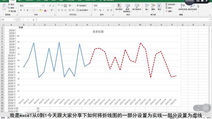Toggle Wrap Text (自动换行)
212x119 pixels.
pyautogui.click(x=81, y=6)
